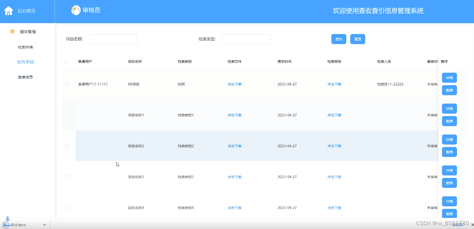
Task: Download 检索报告 for 项目名称2 row
Action: coord(334,146)
